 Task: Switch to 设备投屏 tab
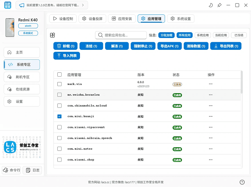[x=93, y=19]
